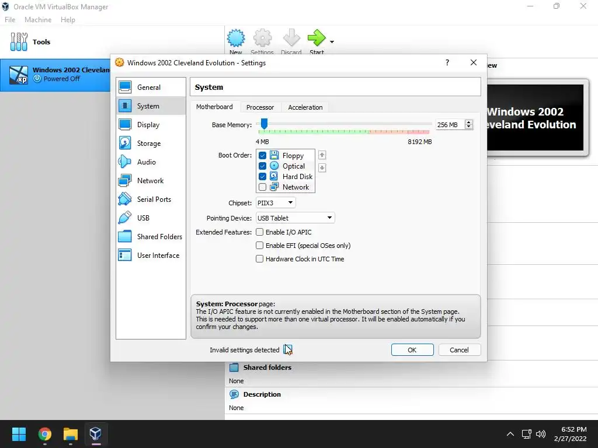Open the USB settings category
Viewport: 598px width, 448px height.
coord(151,218)
